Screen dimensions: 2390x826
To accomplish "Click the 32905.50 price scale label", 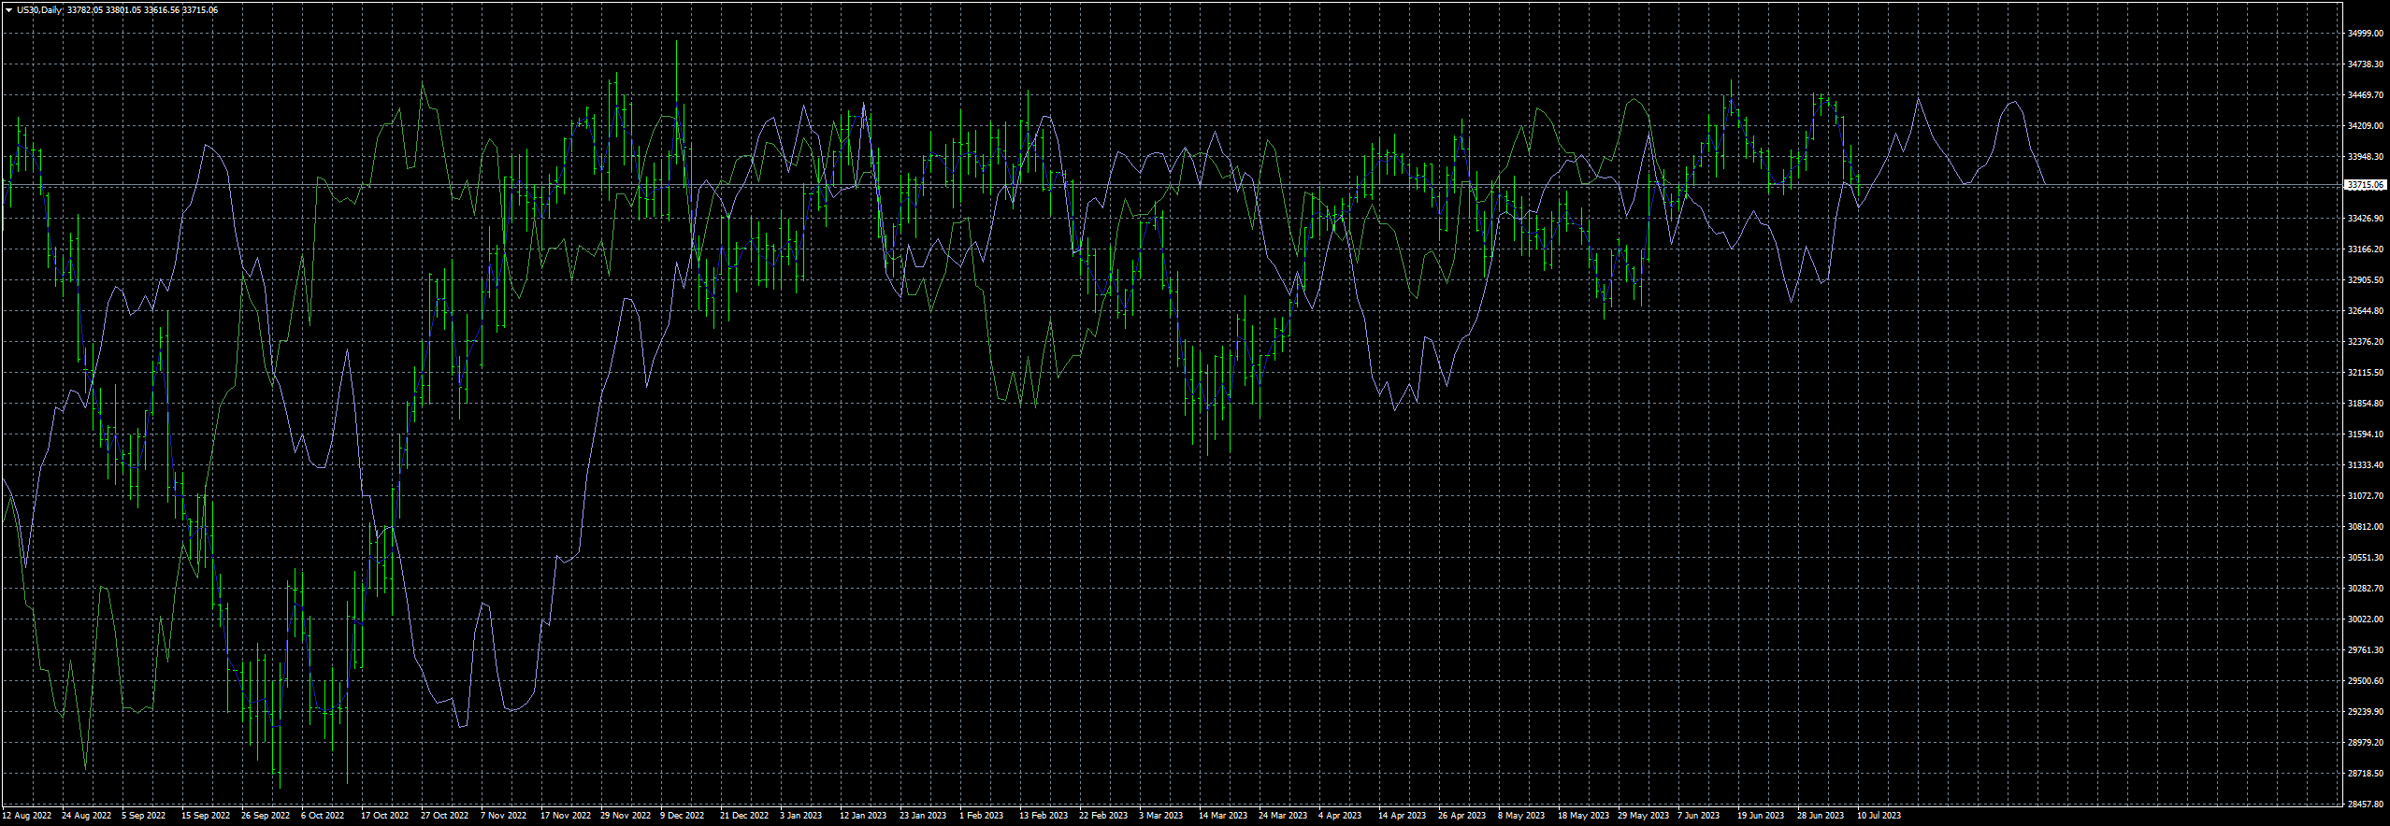I will tap(2366, 280).
